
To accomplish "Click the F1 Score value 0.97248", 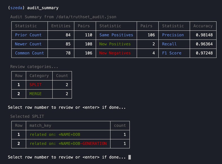I will click(204, 53).
